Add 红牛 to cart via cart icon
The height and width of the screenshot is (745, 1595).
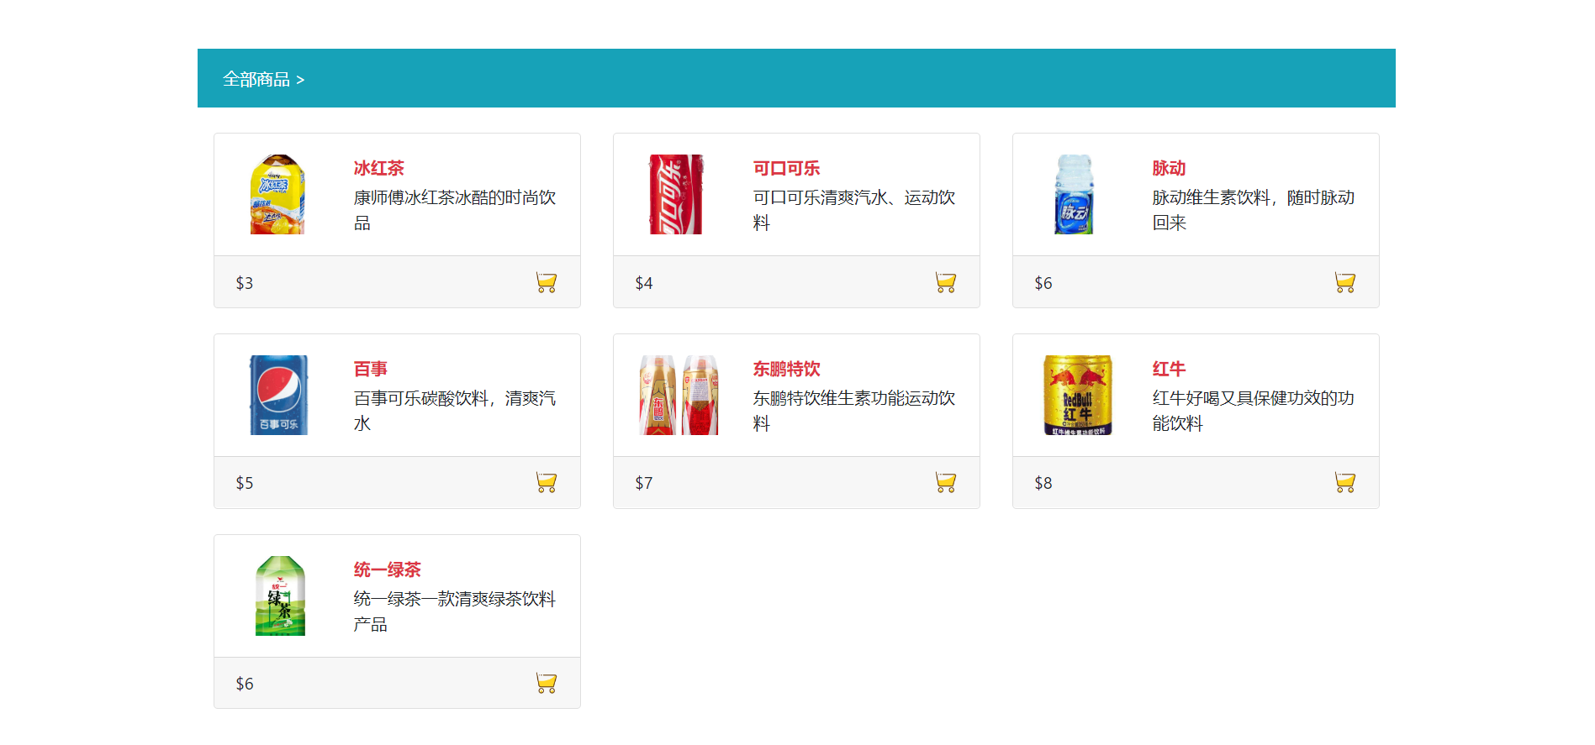pos(1345,482)
